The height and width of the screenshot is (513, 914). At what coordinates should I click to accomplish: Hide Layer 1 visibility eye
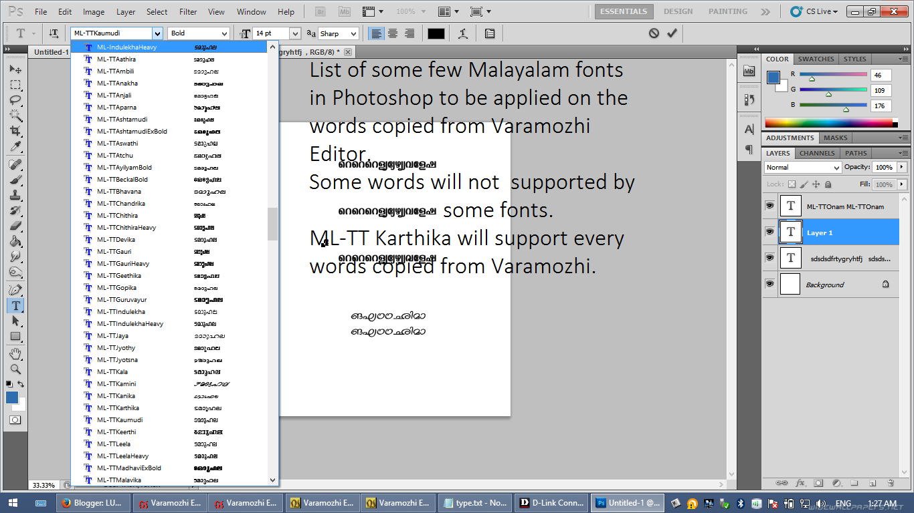click(x=769, y=232)
